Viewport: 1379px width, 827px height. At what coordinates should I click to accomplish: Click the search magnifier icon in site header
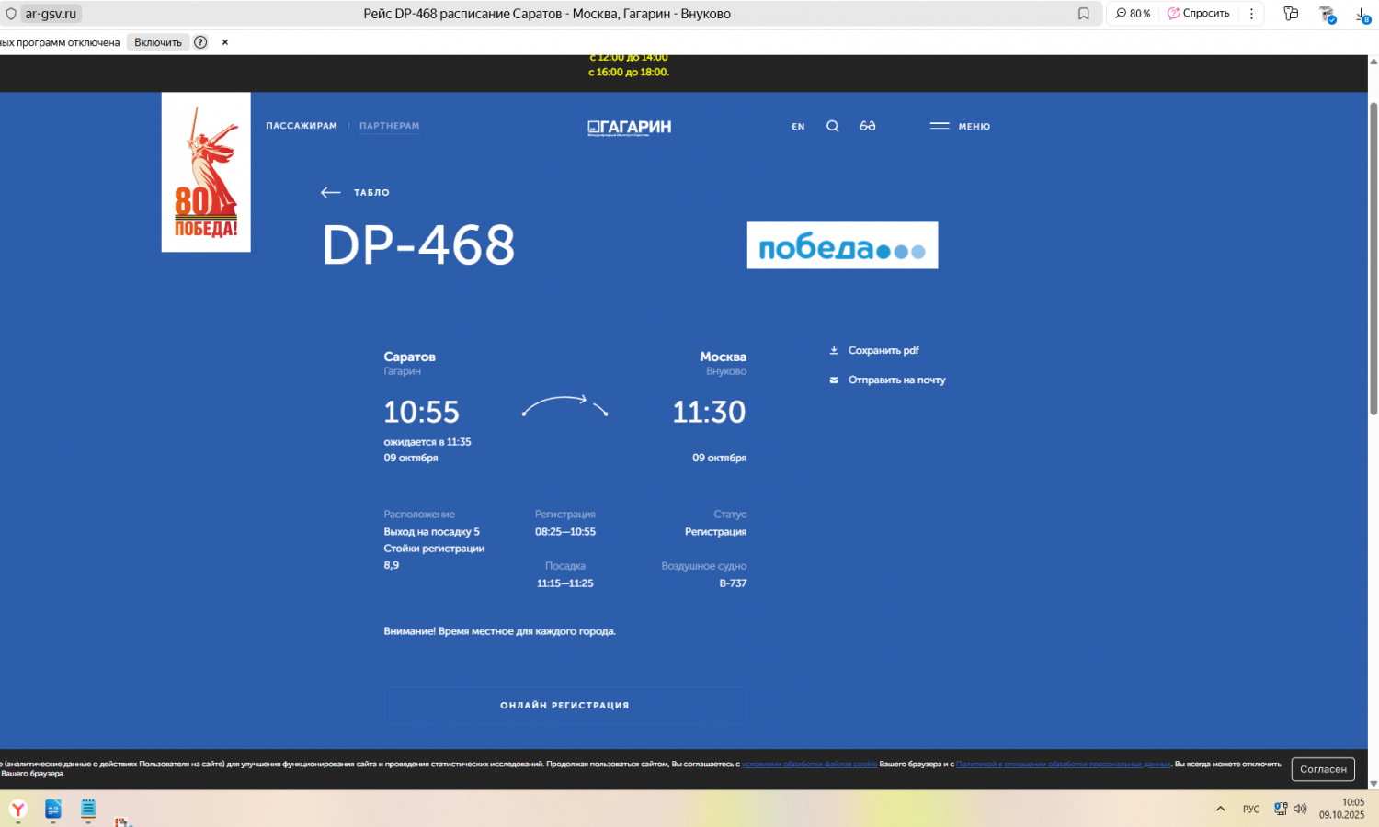pyautogui.click(x=832, y=127)
